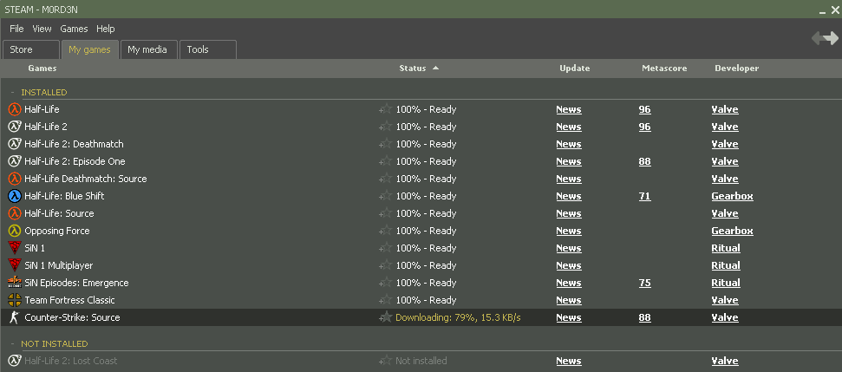Click the navigation arrows in top-right corner
Image resolution: width=842 pixels, height=372 pixels.
pos(824,38)
